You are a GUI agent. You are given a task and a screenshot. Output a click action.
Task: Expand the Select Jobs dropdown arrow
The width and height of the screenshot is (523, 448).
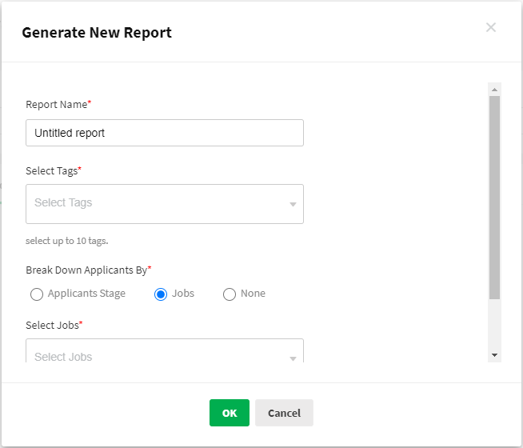(x=293, y=358)
